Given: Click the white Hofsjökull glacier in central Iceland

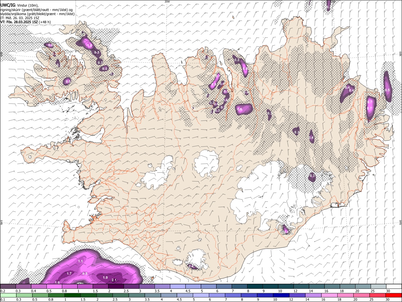Looking at the screenshot, I should click(x=207, y=164).
